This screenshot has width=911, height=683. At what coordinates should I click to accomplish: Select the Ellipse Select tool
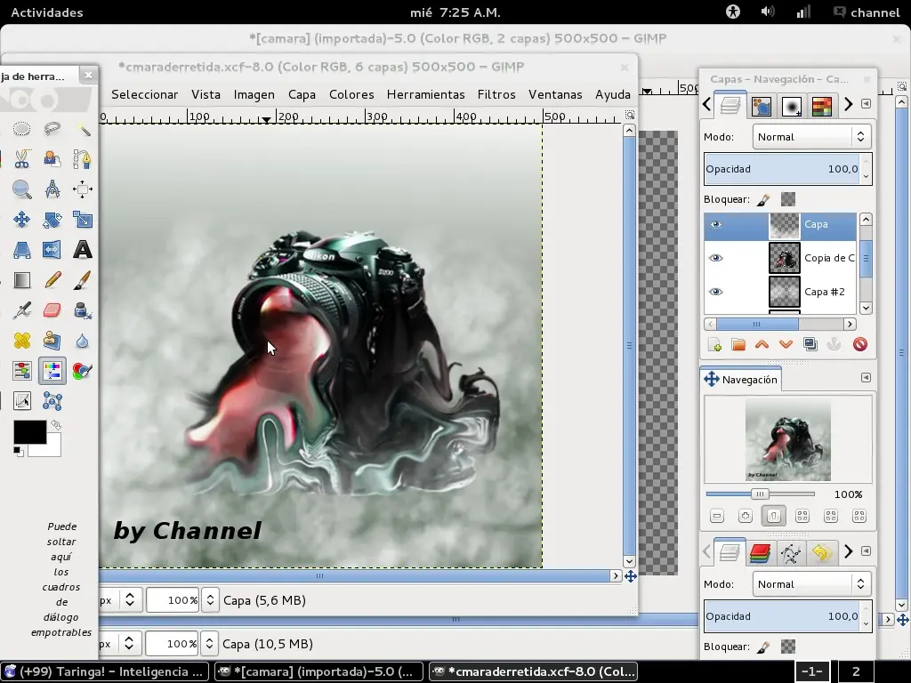coord(21,128)
